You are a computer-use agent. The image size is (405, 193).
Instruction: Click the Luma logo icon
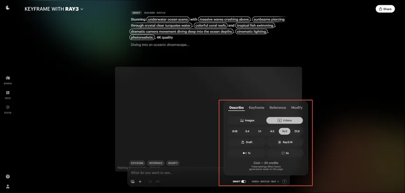click(8, 8)
